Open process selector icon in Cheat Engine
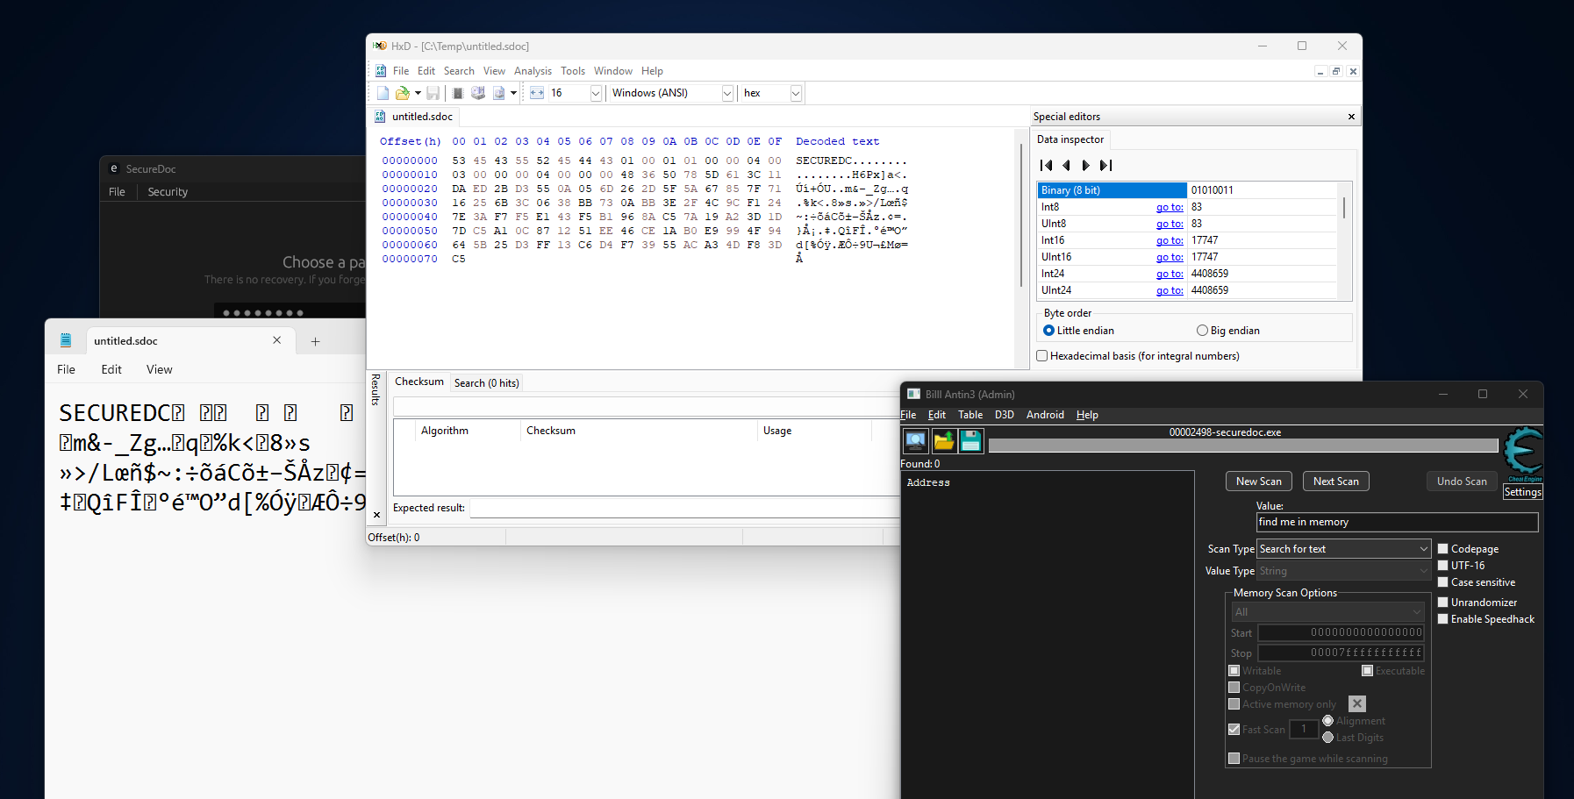Image resolution: width=1574 pixels, height=799 pixels. pyautogui.click(x=915, y=440)
